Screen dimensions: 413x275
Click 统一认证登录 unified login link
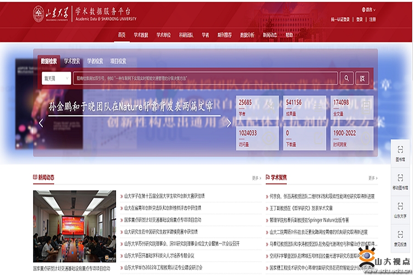pyautogui.click(x=340, y=19)
